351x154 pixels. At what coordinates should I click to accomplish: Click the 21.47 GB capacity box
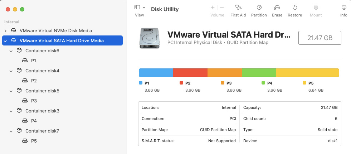(x=320, y=38)
